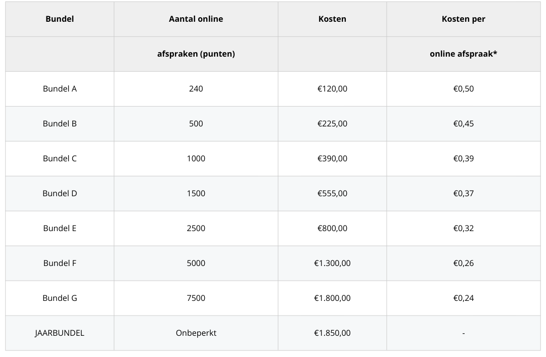
Task: Select the Bundel C row label
Action: tap(60, 159)
